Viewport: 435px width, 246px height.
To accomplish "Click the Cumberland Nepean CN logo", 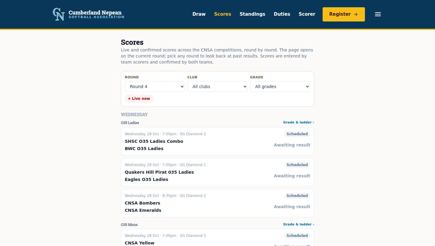I will click(x=59, y=14).
